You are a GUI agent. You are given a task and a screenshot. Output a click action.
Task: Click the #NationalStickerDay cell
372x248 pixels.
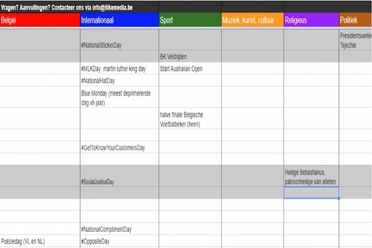tap(120, 40)
